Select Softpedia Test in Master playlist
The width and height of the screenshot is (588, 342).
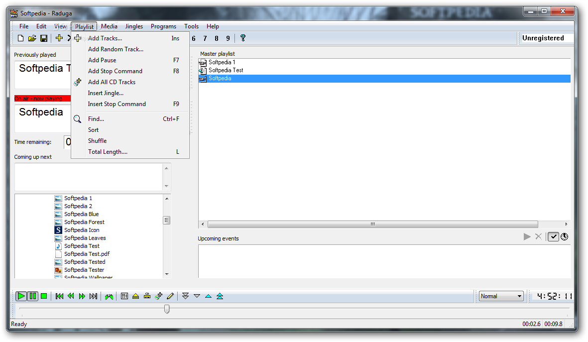[226, 70]
